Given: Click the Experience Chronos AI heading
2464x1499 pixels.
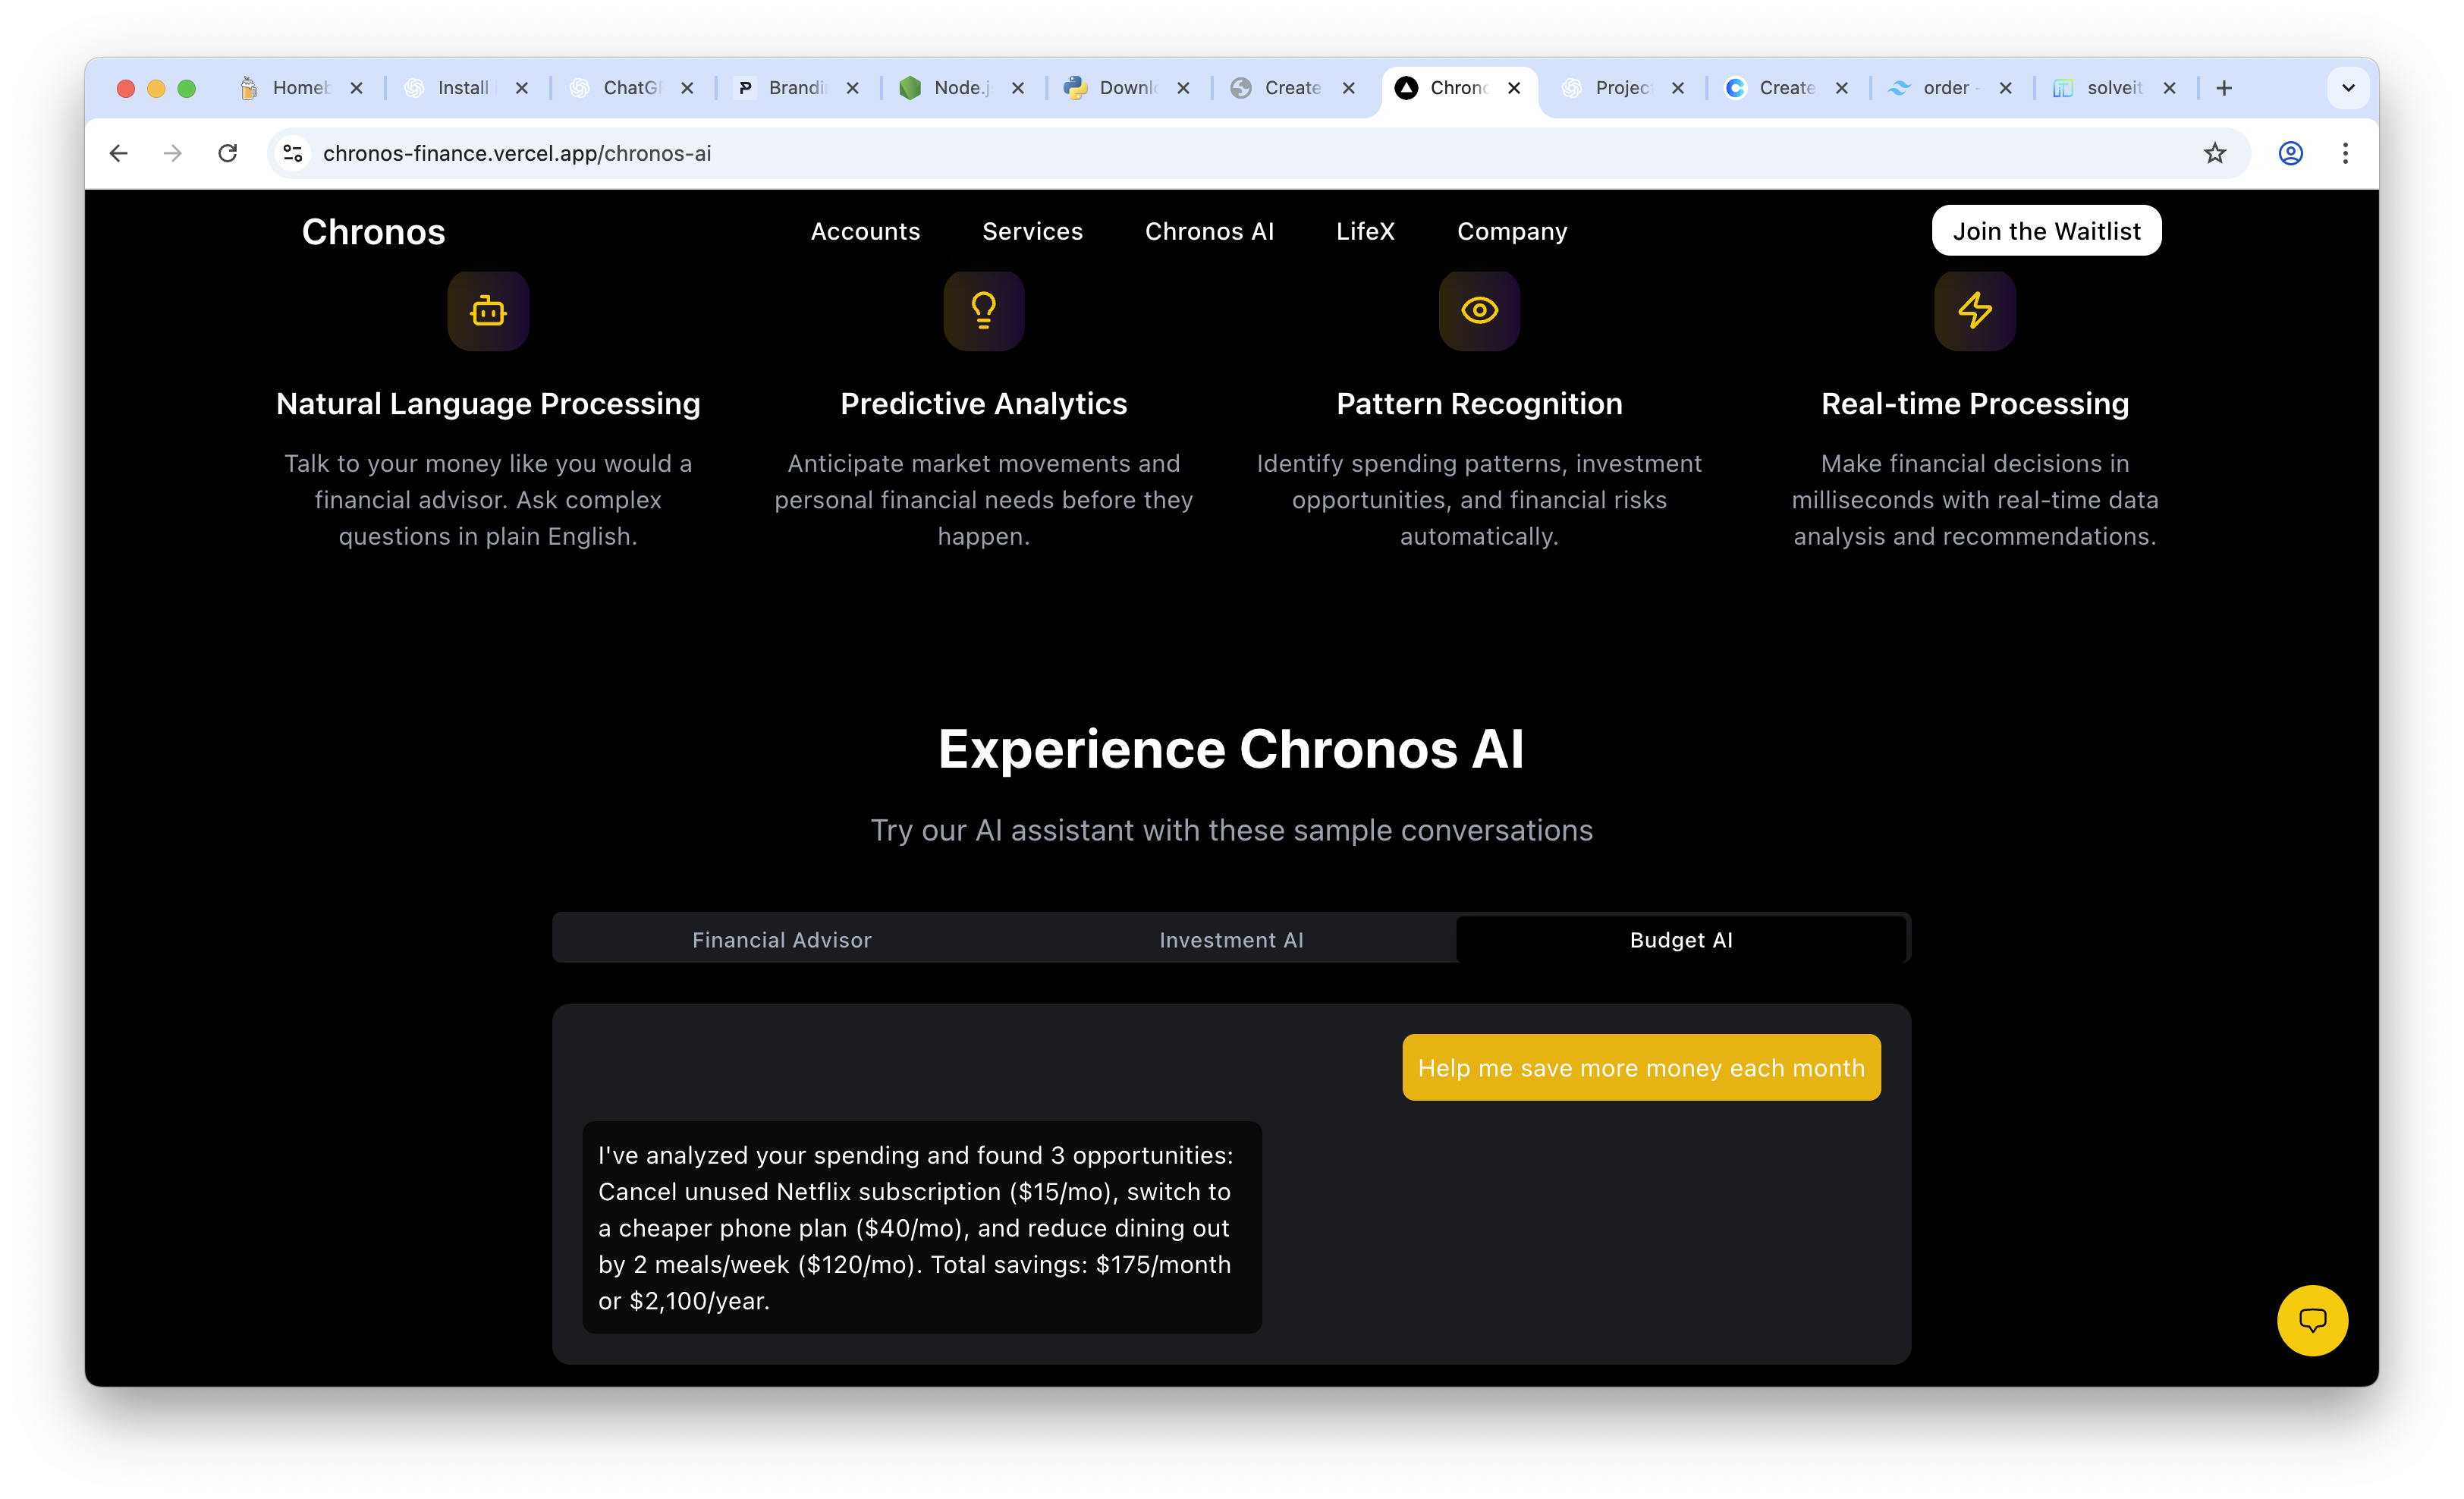Looking at the screenshot, I should pos(1231,749).
